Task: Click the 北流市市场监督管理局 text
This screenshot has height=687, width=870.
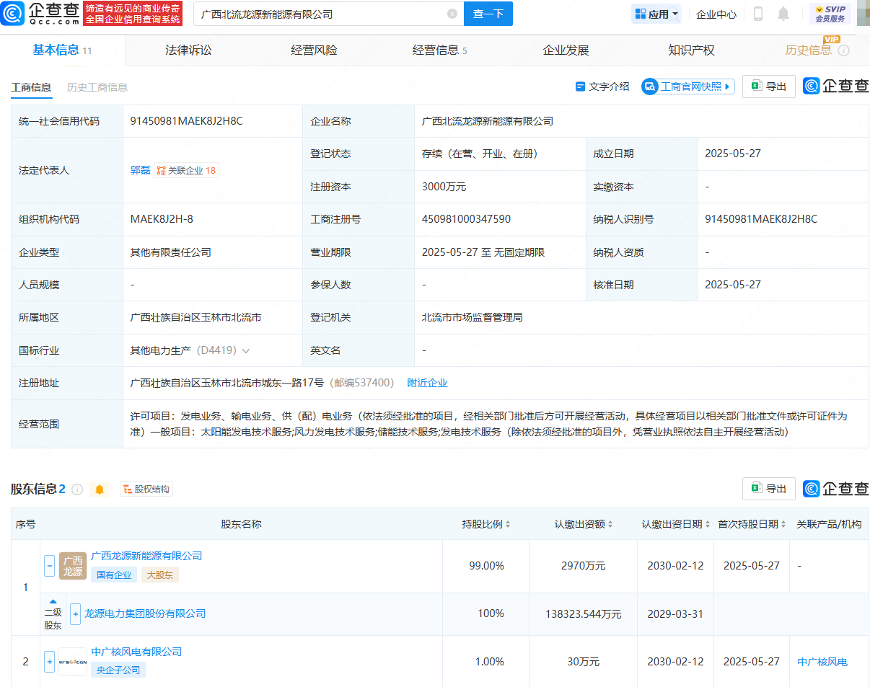Action: coord(472,317)
